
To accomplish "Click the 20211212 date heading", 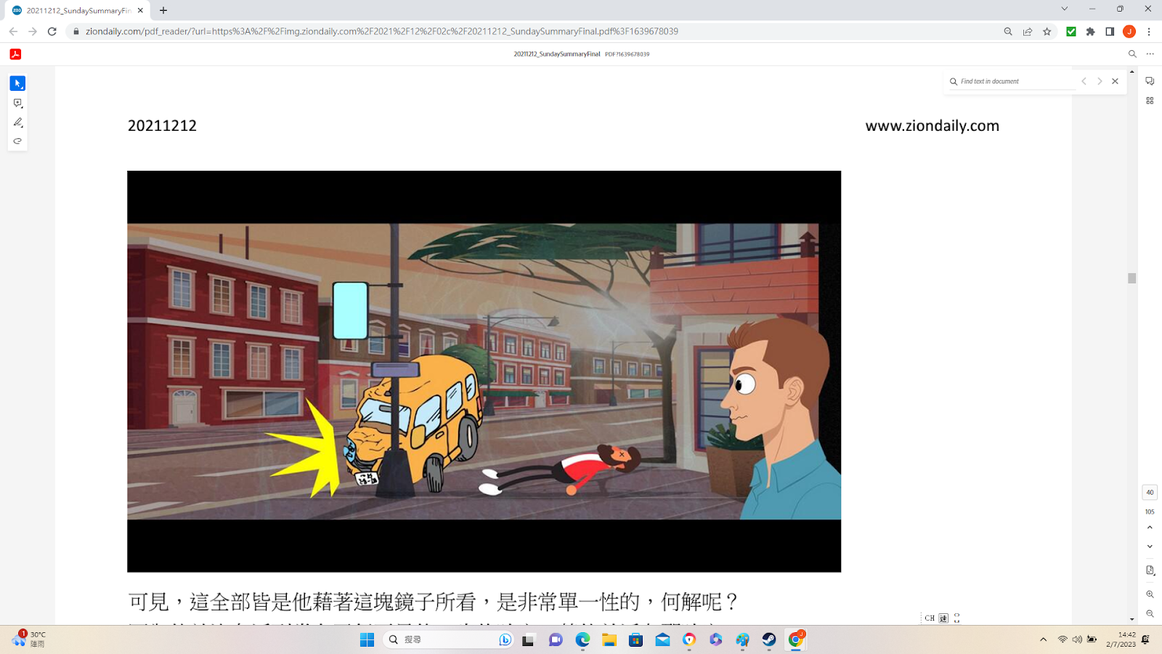I will pyautogui.click(x=162, y=126).
